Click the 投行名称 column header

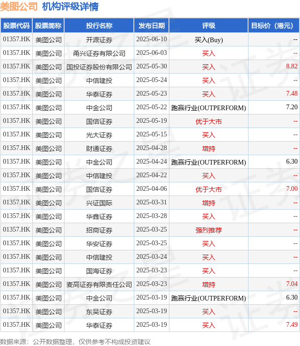coord(99,26)
